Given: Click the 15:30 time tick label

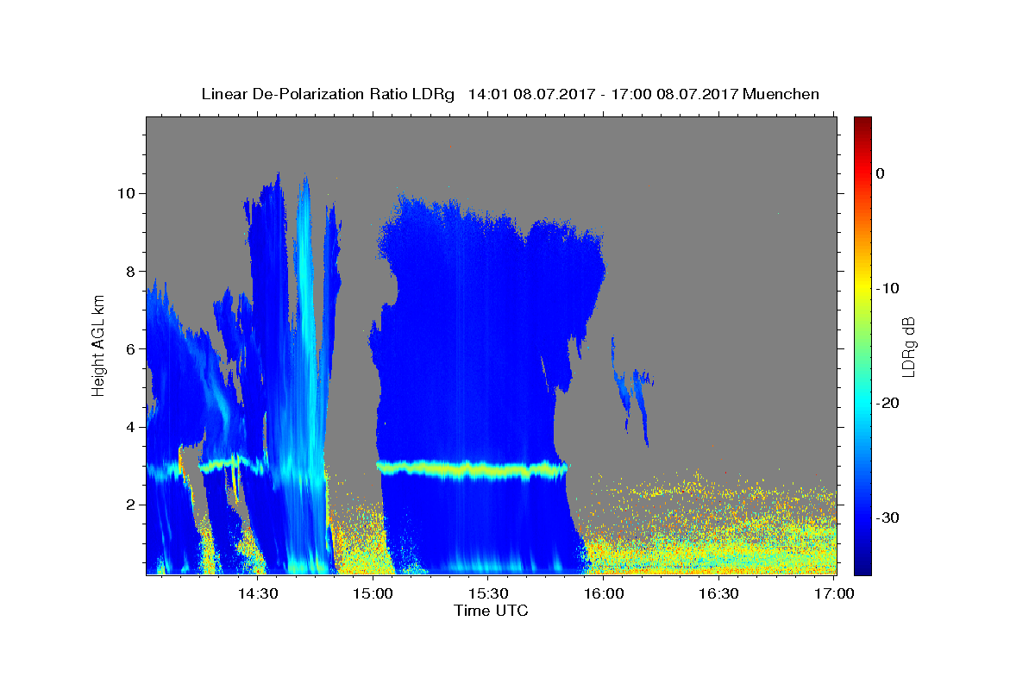Looking at the screenshot, I should 487,594.
